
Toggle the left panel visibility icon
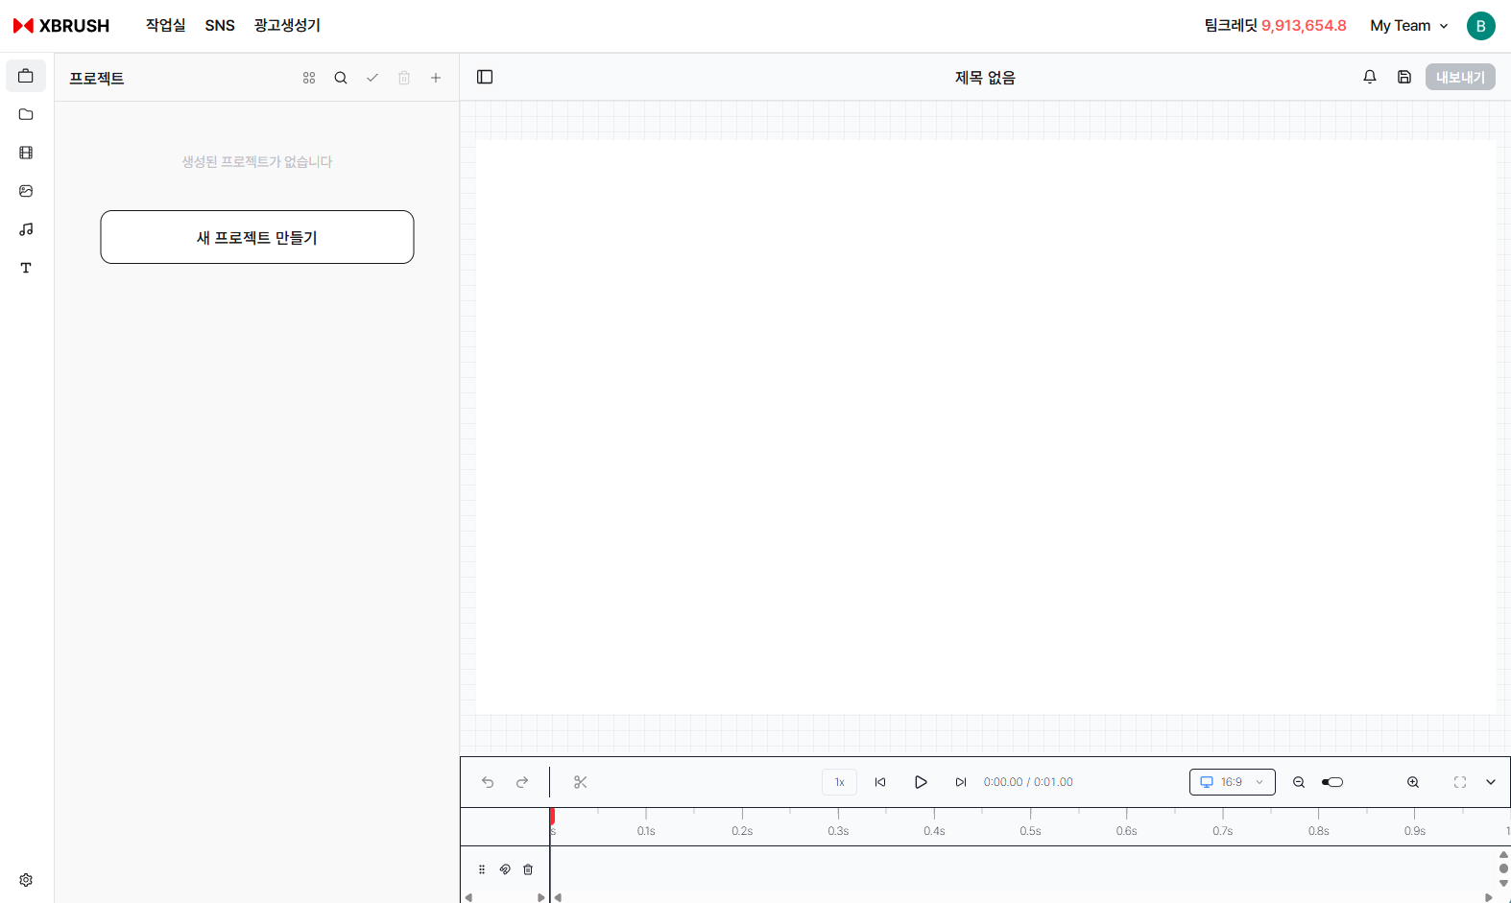point(485,77)
